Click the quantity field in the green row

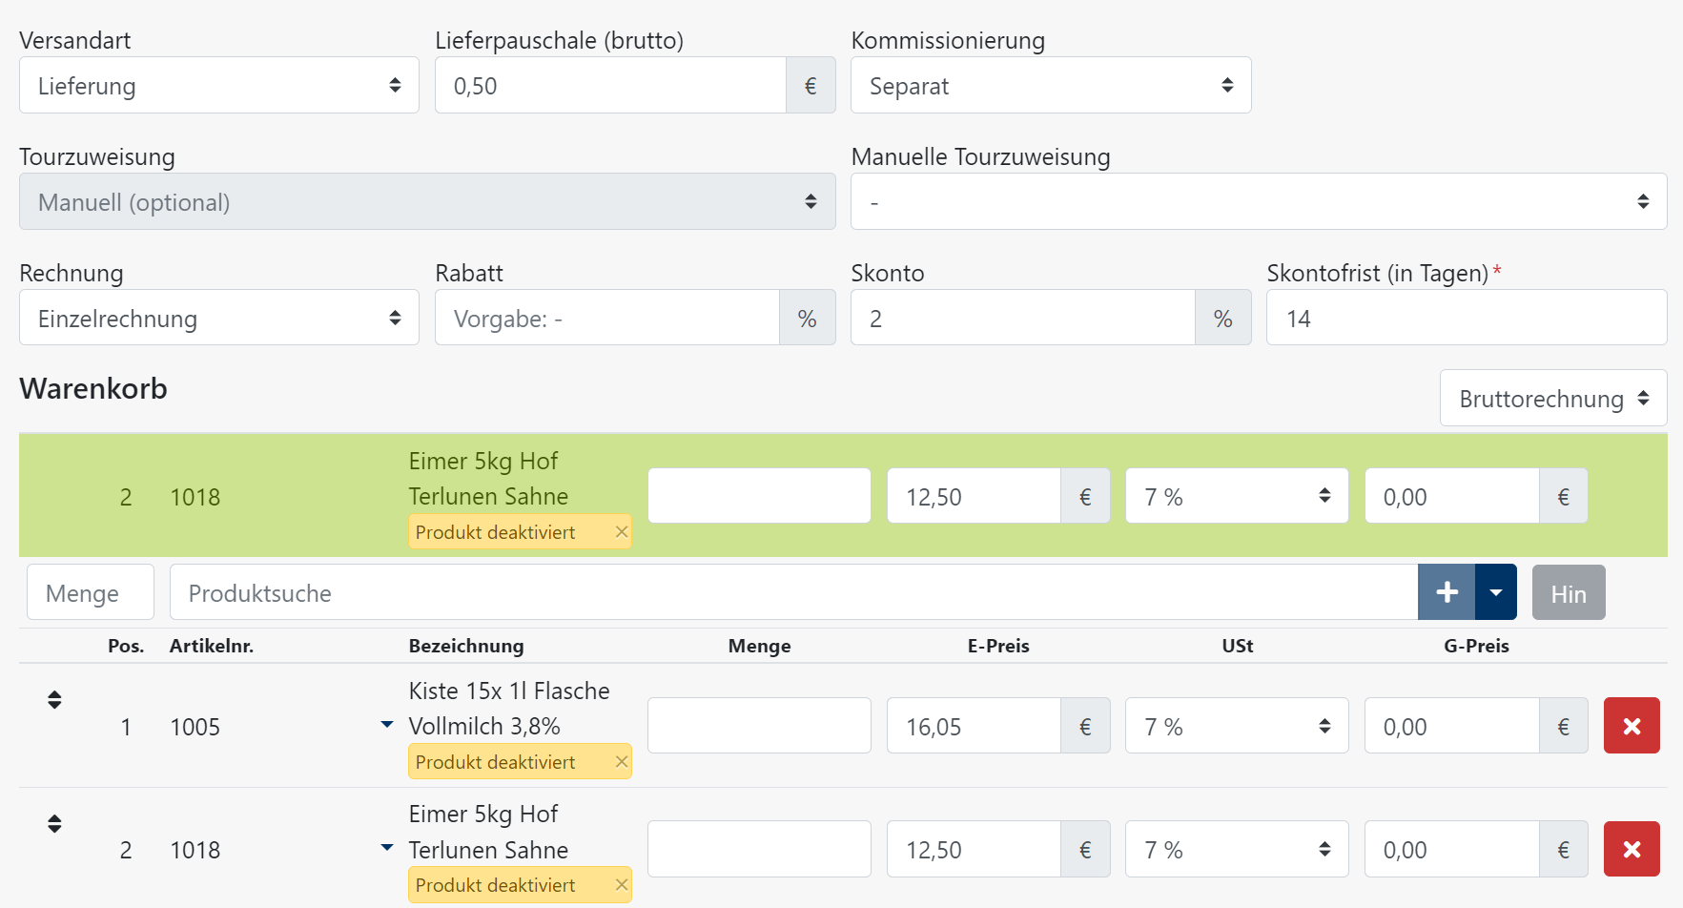tap(759, 496)
